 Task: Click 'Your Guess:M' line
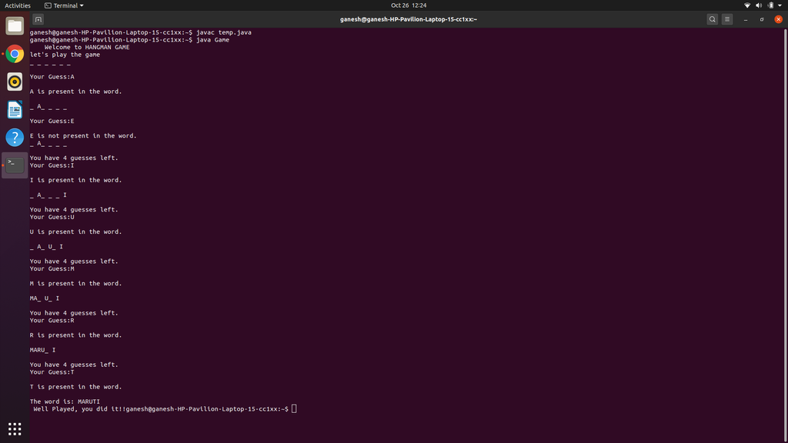click(52, 268)
